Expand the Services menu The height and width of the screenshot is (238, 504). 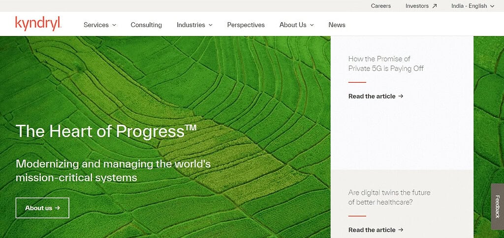[99, 25]
